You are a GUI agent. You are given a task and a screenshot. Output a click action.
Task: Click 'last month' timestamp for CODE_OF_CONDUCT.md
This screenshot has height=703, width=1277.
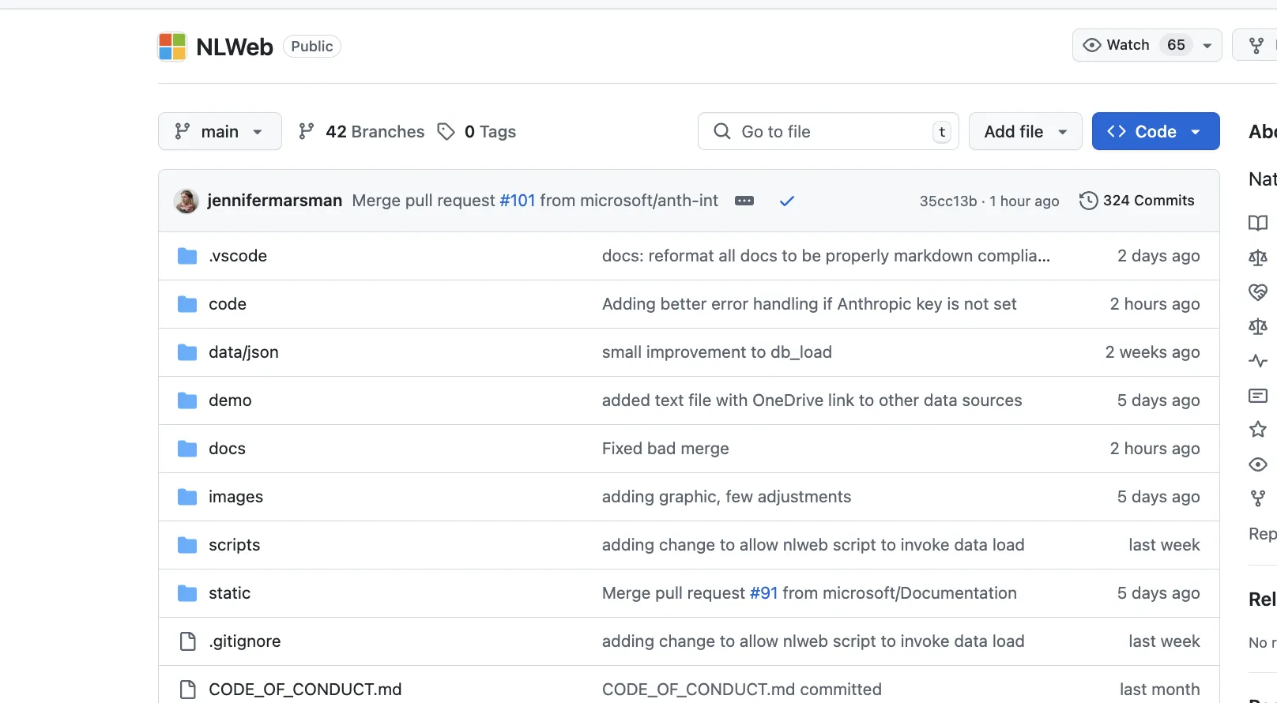(1159, 690)
